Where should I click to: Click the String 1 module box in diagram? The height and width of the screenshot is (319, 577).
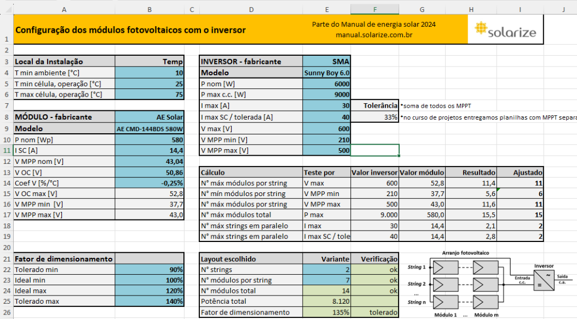447,267
